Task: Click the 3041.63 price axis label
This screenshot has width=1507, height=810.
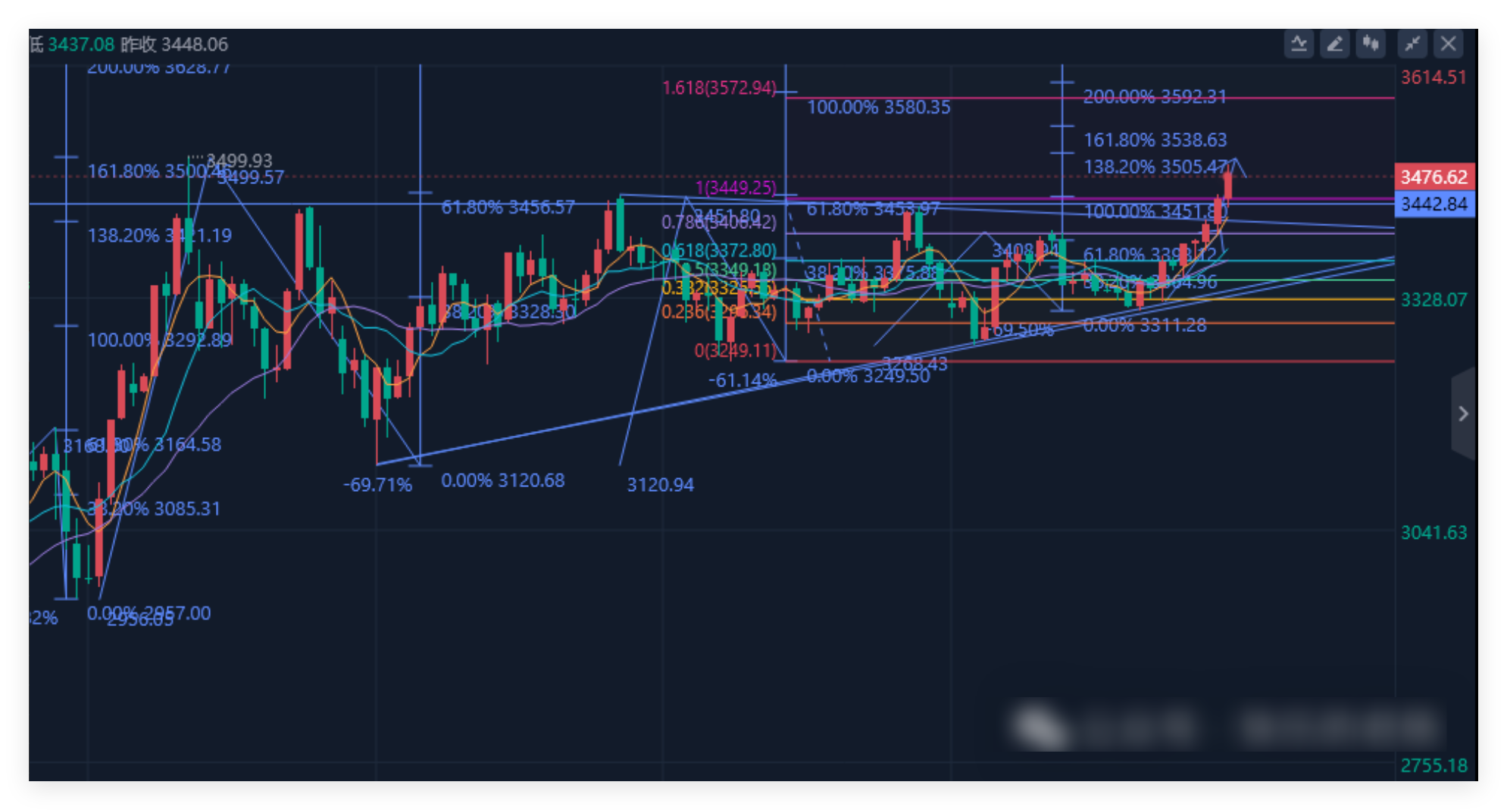Action: point(1434,533)
